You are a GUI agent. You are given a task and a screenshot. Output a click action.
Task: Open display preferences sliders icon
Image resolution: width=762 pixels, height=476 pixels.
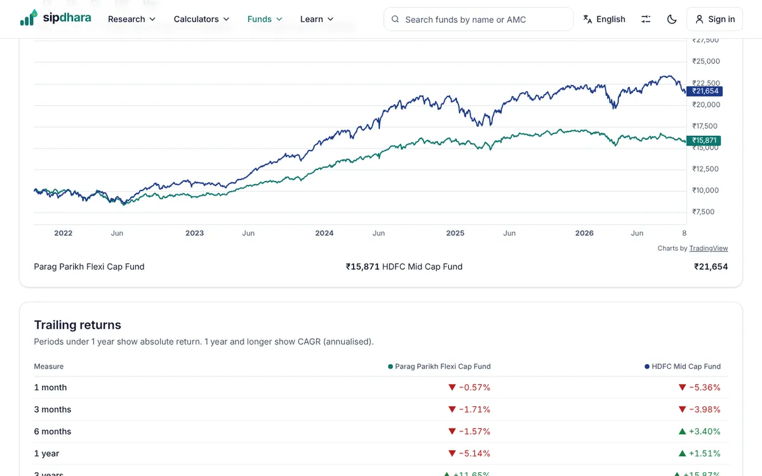click(x=646, y=19)
